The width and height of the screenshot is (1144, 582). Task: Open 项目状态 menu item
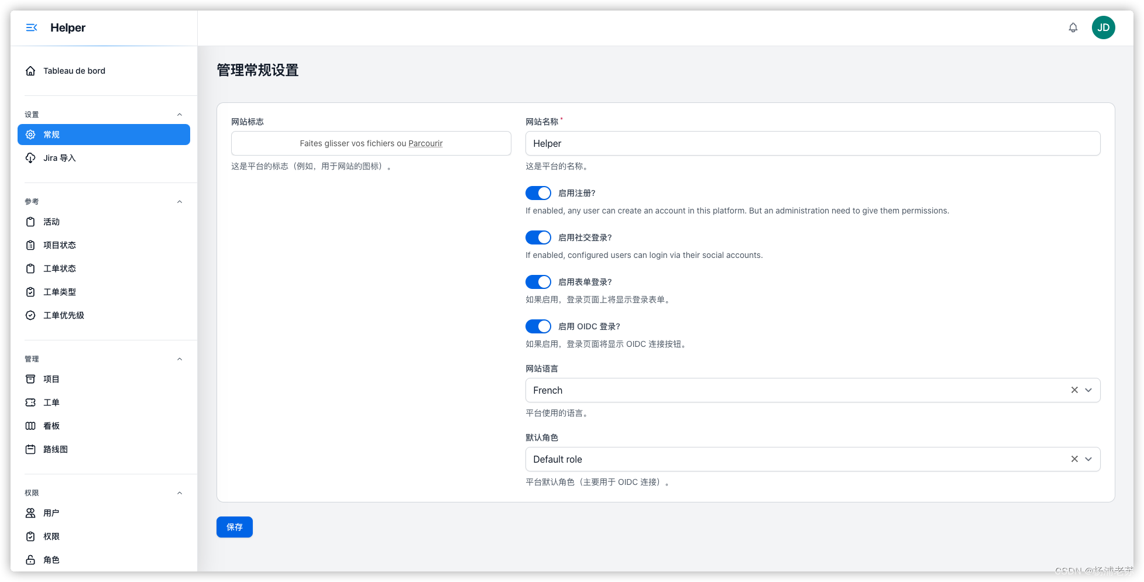104,245
